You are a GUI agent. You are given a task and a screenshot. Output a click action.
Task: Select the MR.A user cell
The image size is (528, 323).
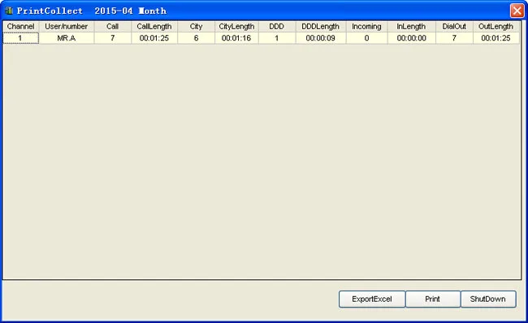[67, 38]
